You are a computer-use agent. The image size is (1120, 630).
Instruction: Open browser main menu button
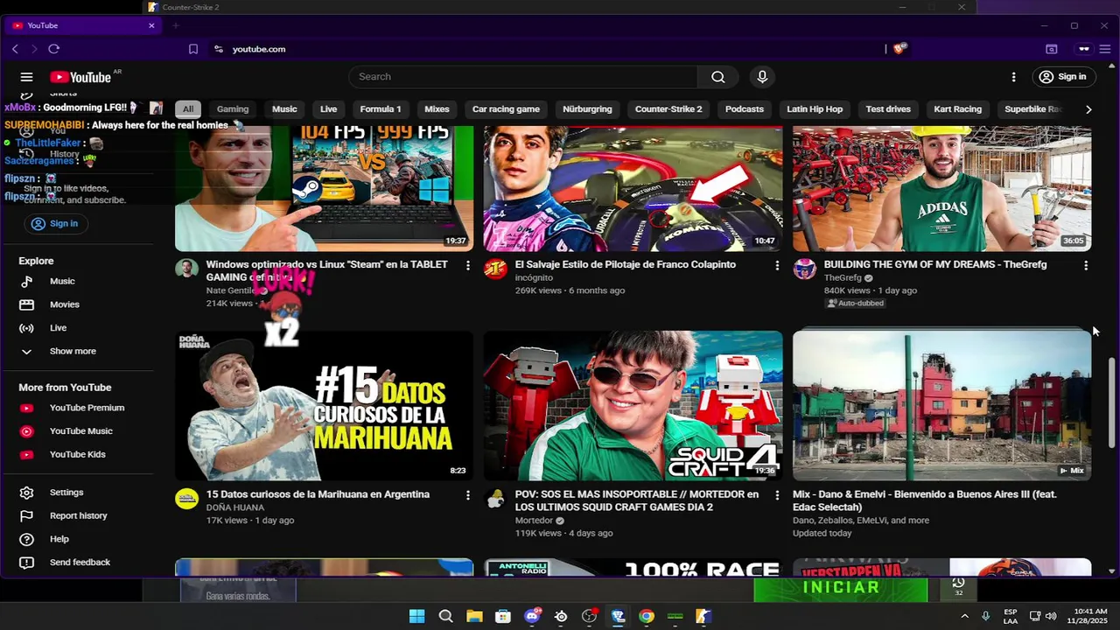tap(1105, 49)
